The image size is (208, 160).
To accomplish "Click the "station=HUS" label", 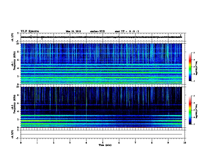I will click(x=97, y=31).
